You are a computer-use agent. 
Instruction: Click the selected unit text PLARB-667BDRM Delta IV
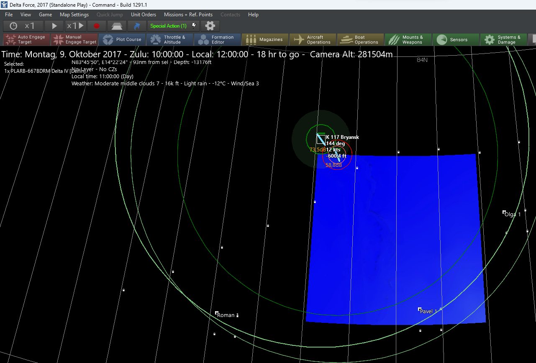(45, 71)
